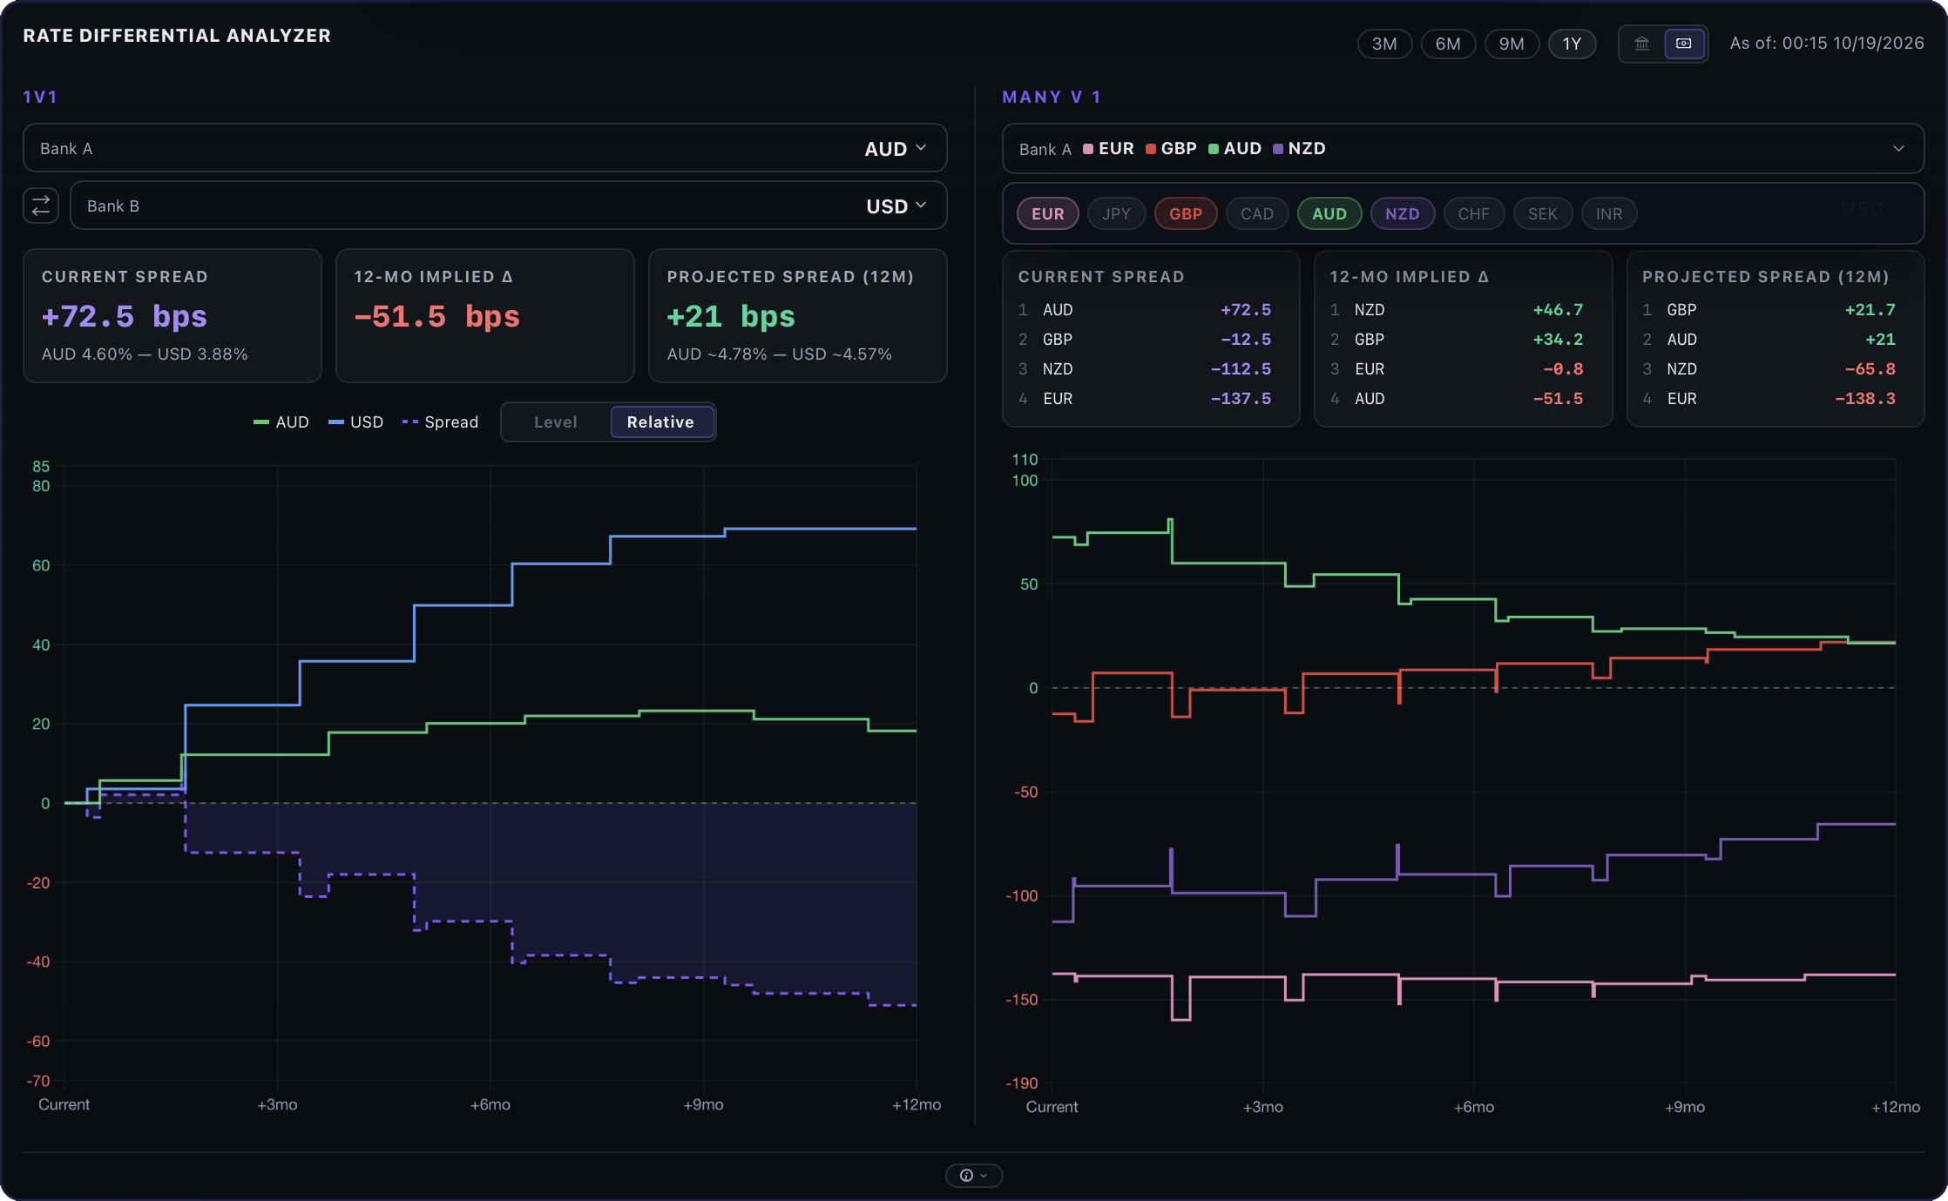Select the 3M time range
1948x1201 pixels.
(1384, 44)
